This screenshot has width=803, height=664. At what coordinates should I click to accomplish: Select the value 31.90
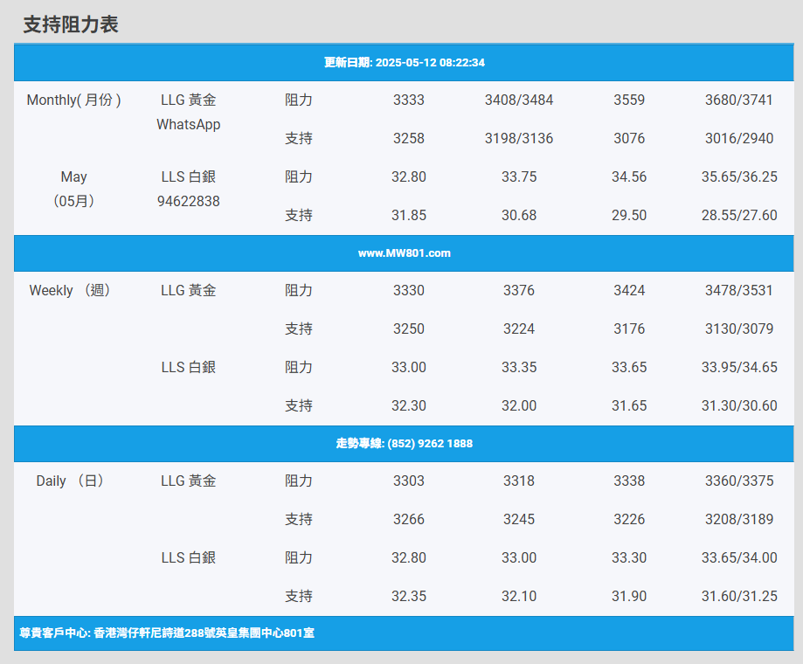click(629, 596)
